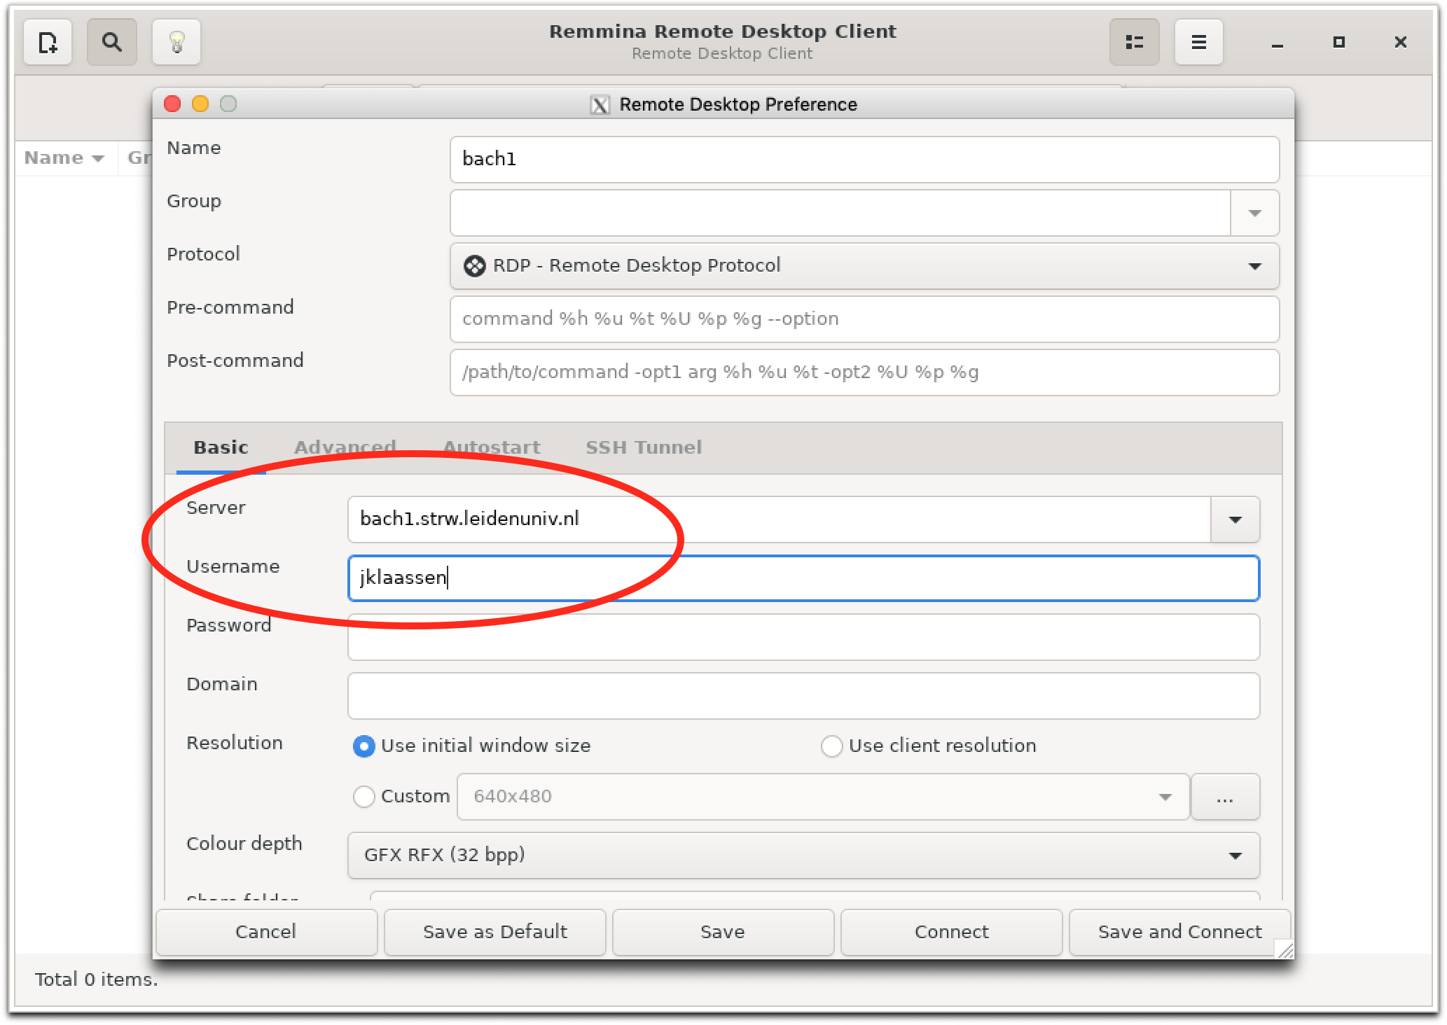Screen dimensions: 1447x1025
Task: Open the Protocol RDP dropdown
Action: pyautogui.click(x=864, y=266)
